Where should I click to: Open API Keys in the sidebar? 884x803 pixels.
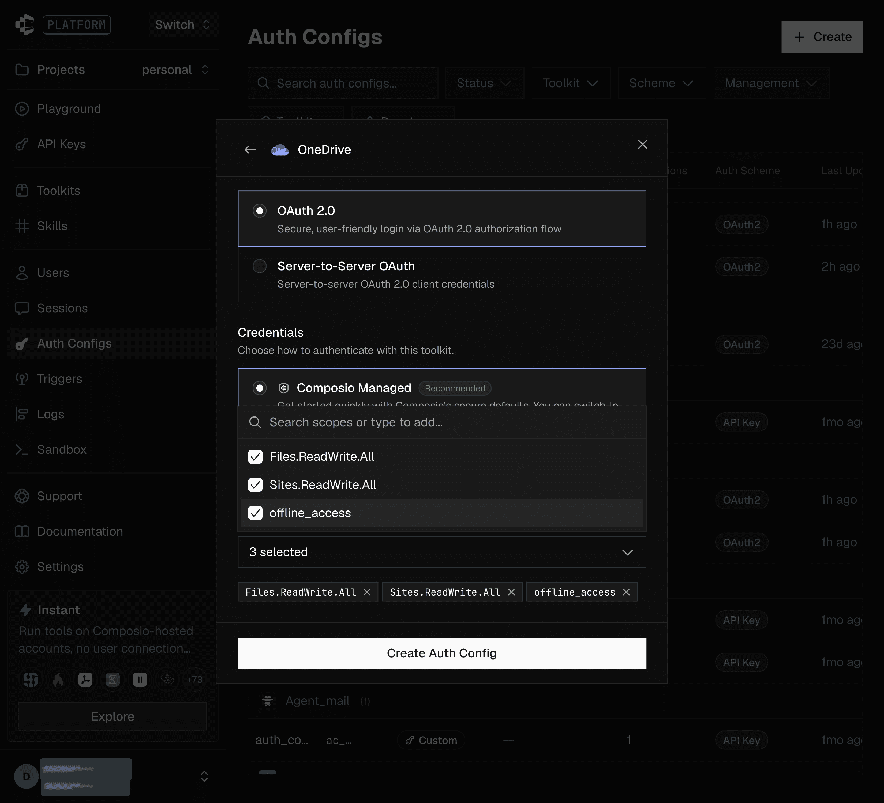click(x=113, y=144)
